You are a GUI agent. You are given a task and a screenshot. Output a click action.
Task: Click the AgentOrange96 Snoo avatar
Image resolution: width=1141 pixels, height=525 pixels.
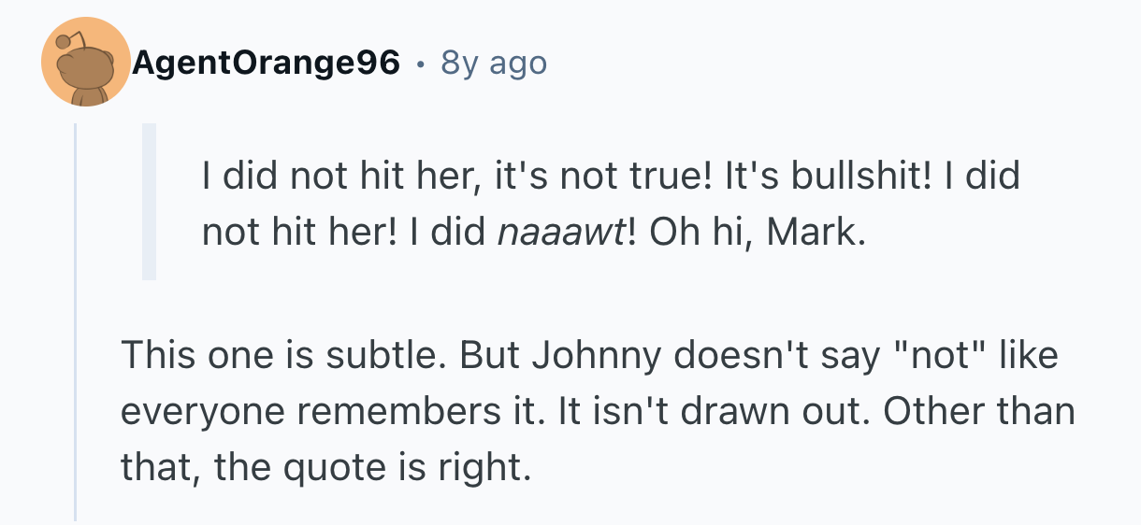click(85, 63)
